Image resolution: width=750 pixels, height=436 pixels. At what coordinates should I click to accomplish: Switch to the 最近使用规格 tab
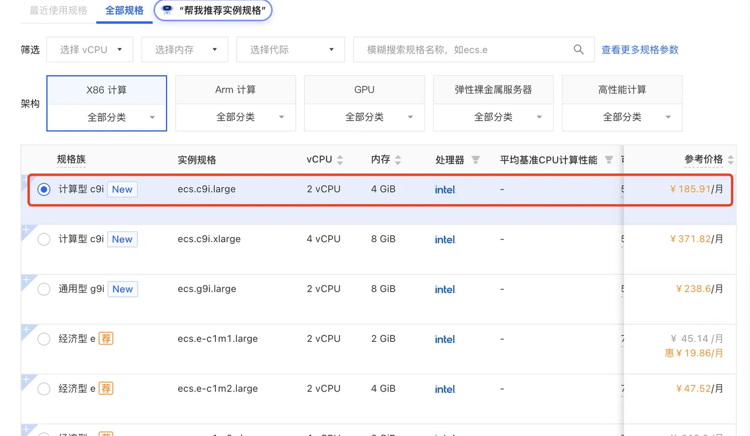(x=58, y=10)
